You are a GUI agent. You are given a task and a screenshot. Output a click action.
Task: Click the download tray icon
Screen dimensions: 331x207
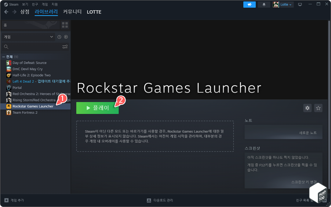click(x=149, y=200)
